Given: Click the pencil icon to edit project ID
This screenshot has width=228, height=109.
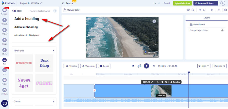Looking at the screenshot, I should click(x=41, y=3).
